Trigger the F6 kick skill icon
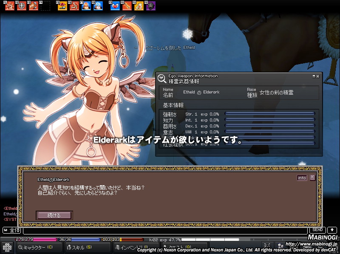 [74, 6]
